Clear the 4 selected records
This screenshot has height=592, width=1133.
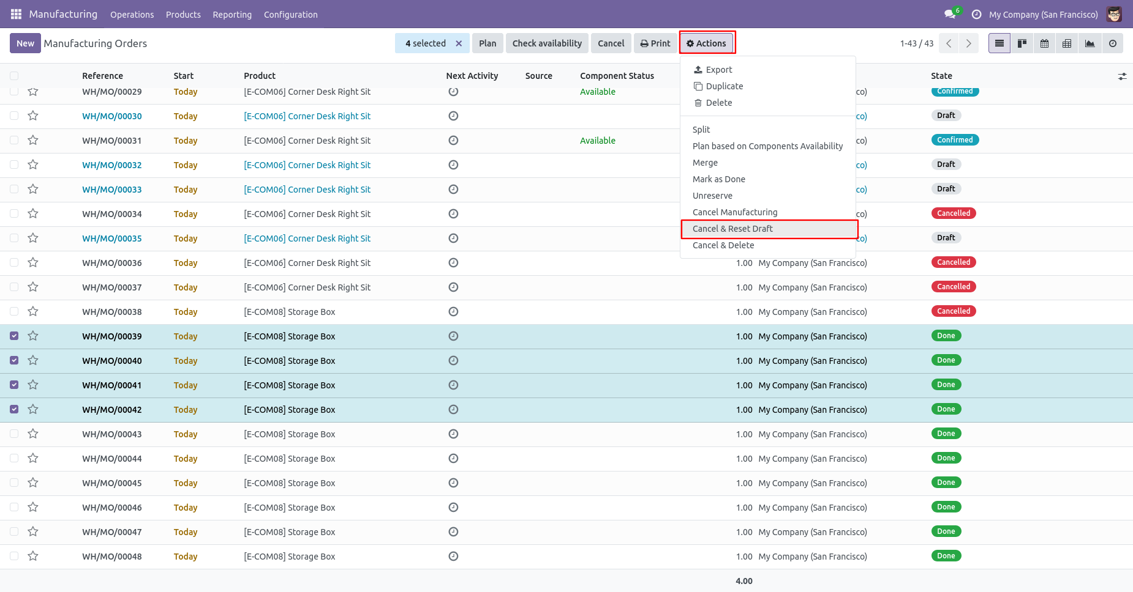(459, 43)
